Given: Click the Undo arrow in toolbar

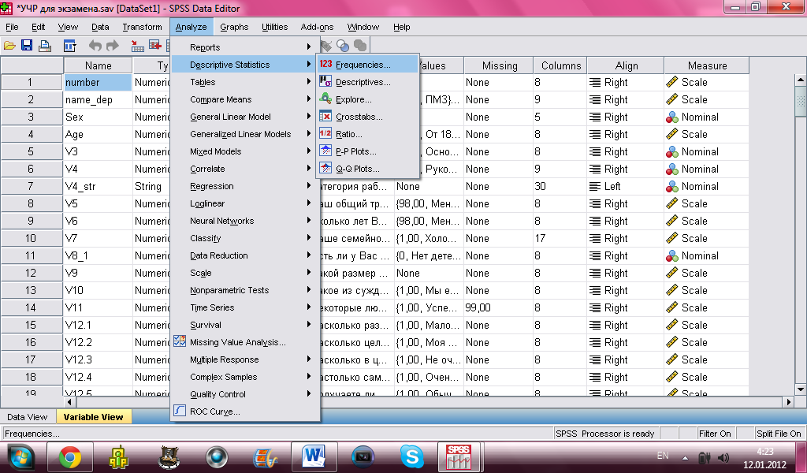Looking at the screenshot, I should [x=95, y=46].
